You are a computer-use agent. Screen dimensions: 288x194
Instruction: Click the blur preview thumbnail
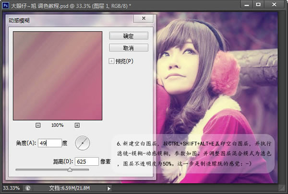point(58,76)
